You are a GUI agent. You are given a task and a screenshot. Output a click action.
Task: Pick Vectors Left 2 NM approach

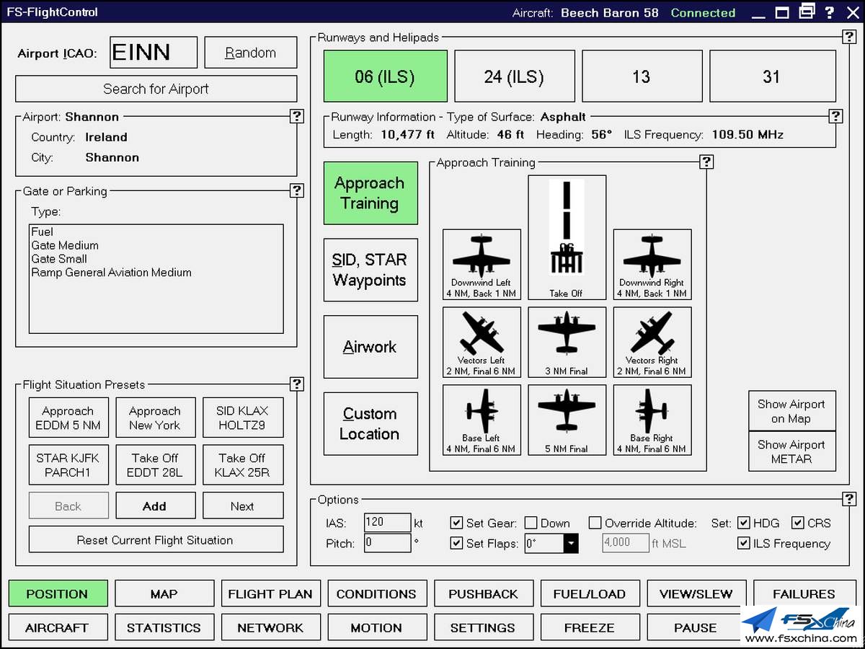482,342
